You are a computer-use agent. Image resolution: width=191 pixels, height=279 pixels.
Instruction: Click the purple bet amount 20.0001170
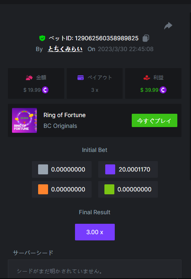point(134,169)
